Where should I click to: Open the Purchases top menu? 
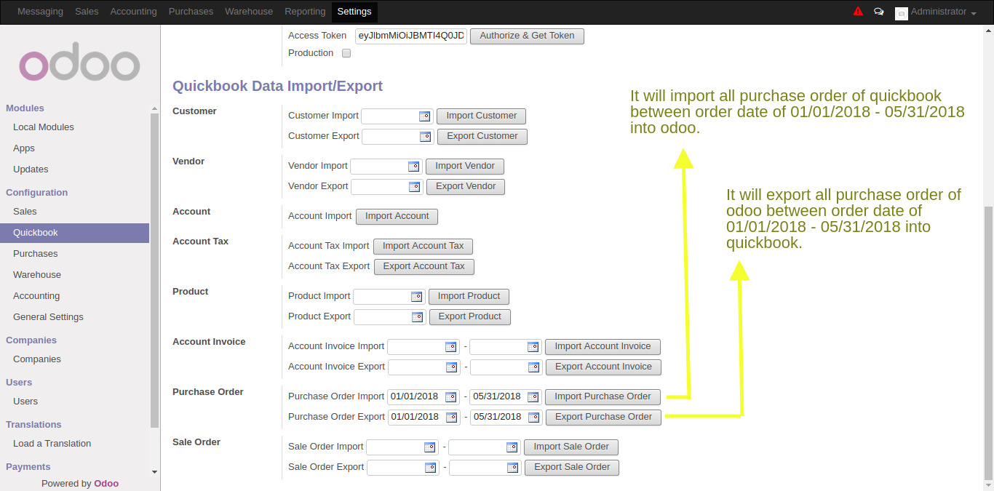click(191, 12)
